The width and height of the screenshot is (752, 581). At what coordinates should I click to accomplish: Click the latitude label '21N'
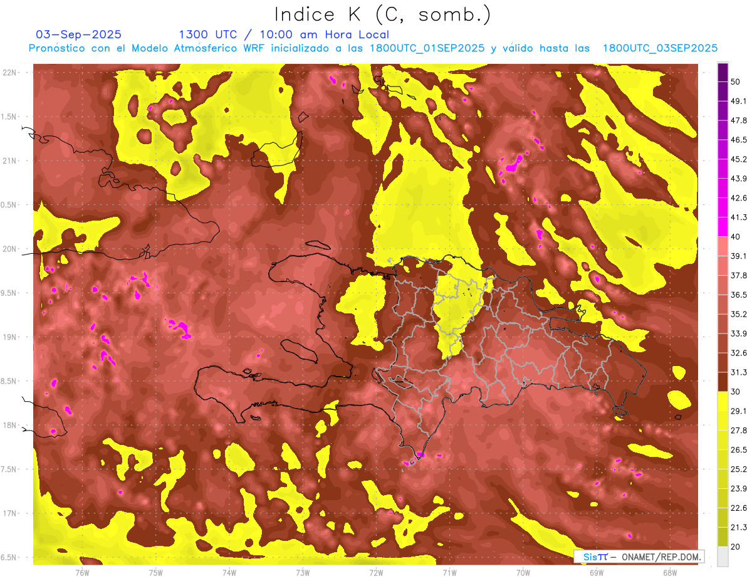(11, 161)
